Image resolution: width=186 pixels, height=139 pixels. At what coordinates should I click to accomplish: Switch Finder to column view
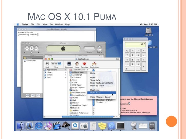[x=59, y=64]
